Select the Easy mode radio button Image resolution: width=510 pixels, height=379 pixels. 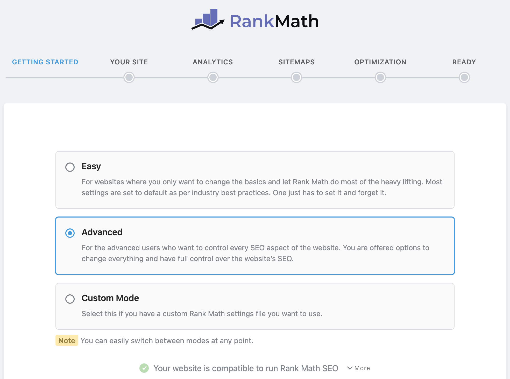(x=70, y=167)
